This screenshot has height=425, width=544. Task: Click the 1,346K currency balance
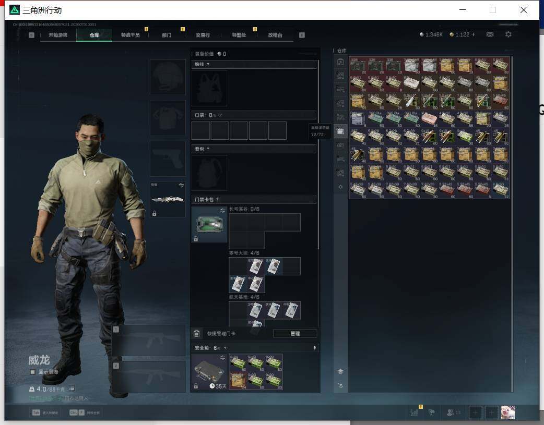coord(431,34)
